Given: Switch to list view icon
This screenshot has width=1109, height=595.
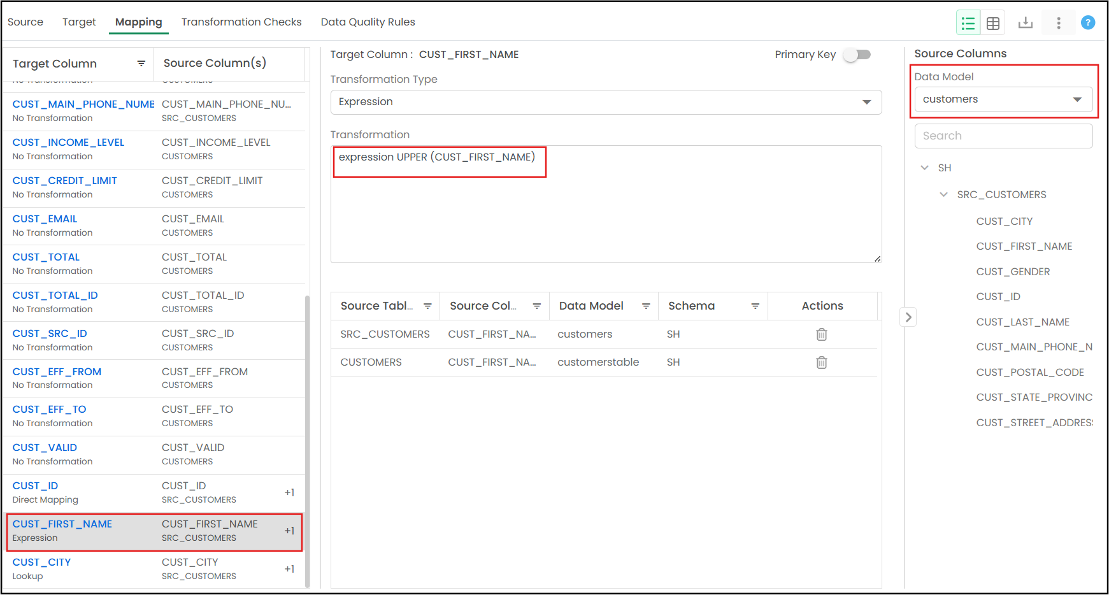Looking at the screenshot, I should click(x=968, y=24).
